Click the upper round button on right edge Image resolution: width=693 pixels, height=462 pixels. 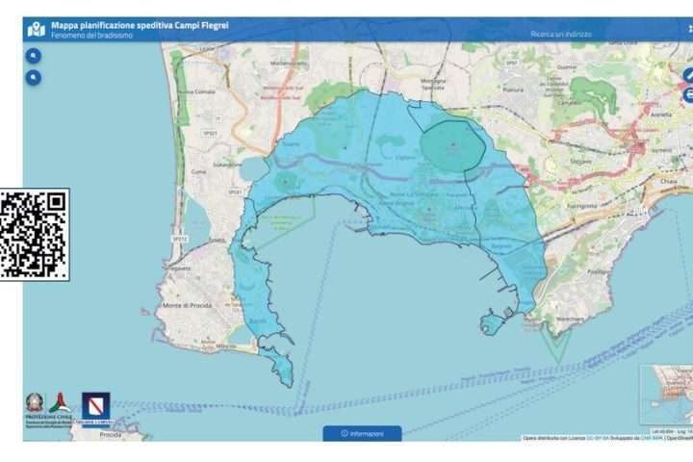(x=688, y=76)
